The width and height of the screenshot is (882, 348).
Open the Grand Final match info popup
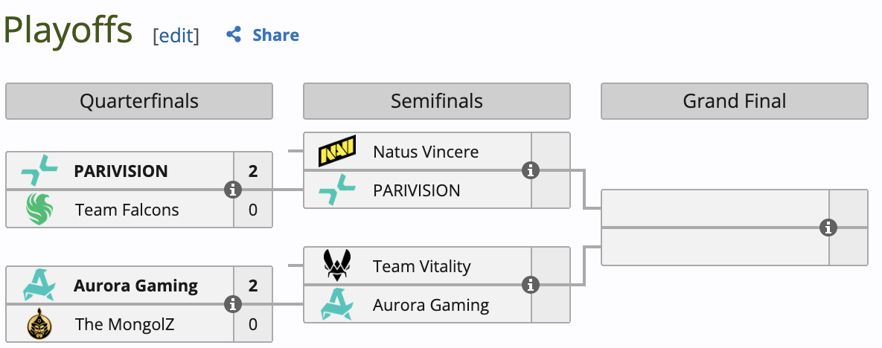coord(828,228)
